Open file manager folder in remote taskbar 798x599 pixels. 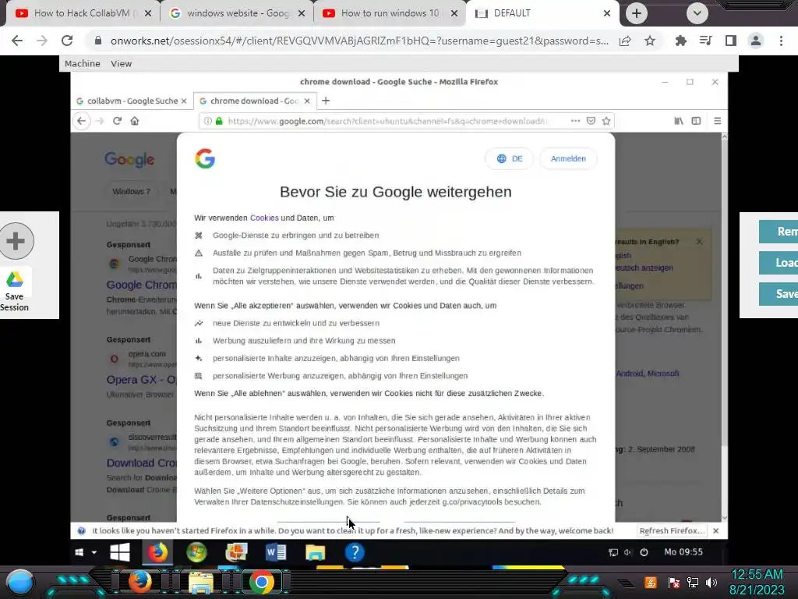[x=315, y=552]
